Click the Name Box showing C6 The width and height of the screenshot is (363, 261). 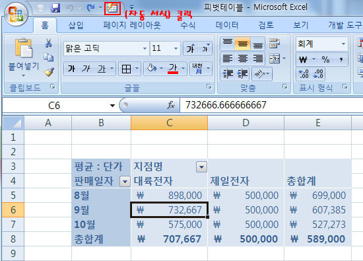pos(55,106)
